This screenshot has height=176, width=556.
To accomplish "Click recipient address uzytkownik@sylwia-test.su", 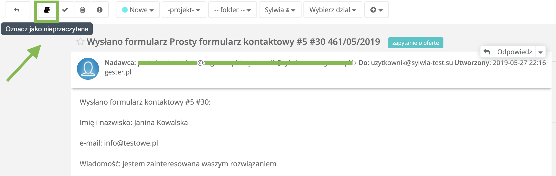I will (x=412, y=63).
